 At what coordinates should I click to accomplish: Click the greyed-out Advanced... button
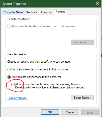[82, 42]
